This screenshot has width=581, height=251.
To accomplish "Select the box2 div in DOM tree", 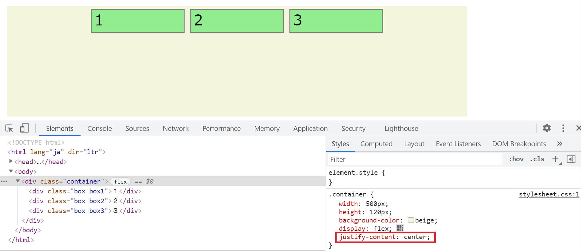I will click(85, 201).
